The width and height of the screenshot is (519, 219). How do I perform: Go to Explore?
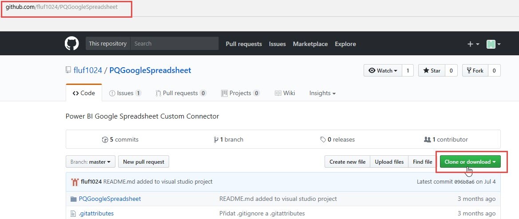[345, 44]
